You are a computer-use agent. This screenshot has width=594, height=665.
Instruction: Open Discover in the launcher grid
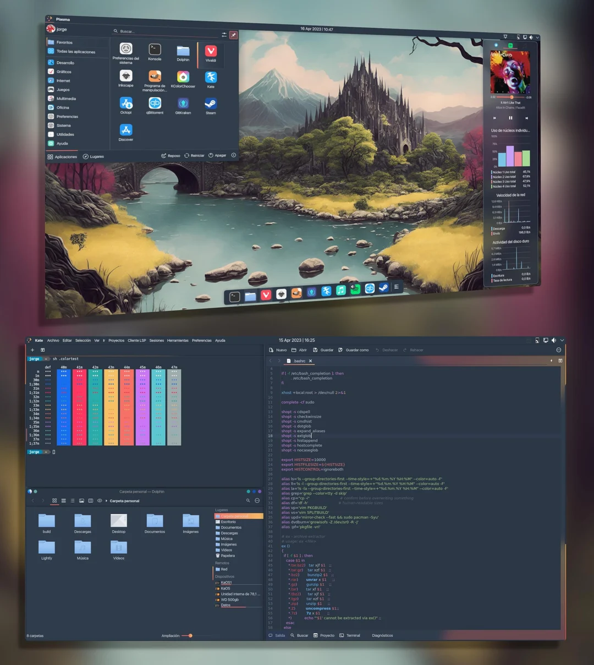[x=125, y=131]
